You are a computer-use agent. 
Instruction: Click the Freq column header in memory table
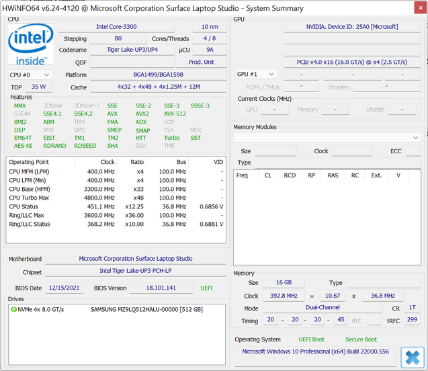242,175
